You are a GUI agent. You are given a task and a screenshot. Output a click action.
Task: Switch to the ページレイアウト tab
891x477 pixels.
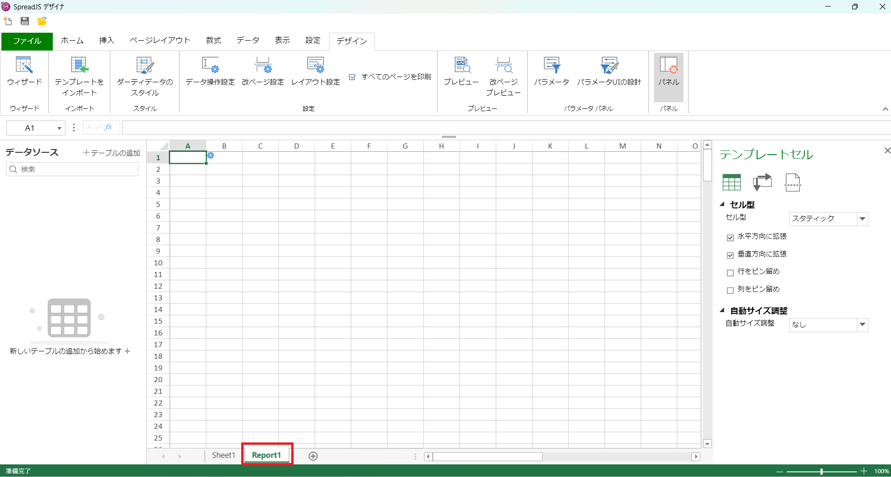tap(160, 41)
